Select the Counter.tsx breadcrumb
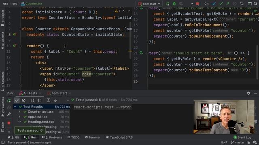 pyautogui.click(x=32, y=4)
